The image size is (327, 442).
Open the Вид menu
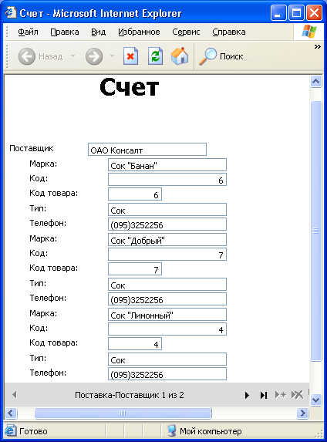click(99, 32)
